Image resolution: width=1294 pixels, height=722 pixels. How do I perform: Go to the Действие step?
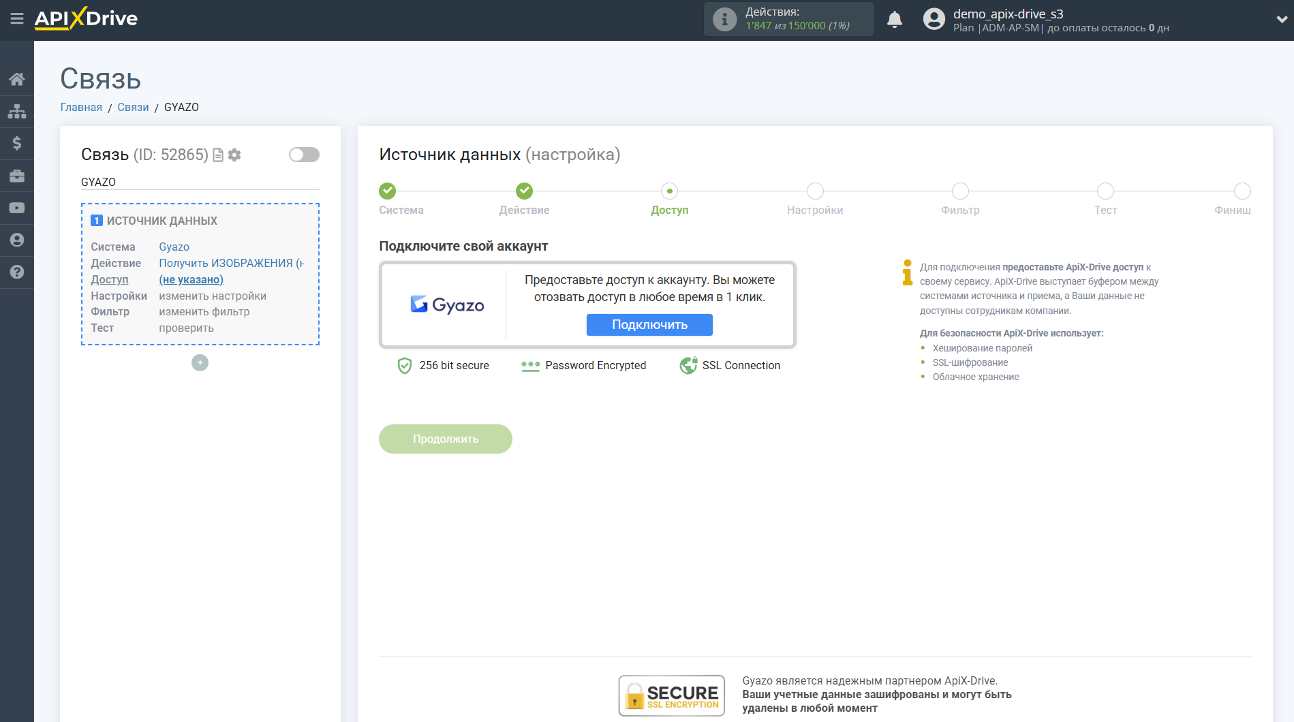point(524,191)
